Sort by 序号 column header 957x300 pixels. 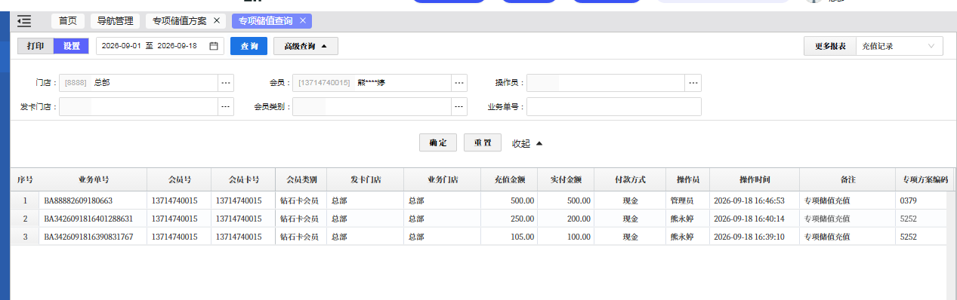click(25, 179)
